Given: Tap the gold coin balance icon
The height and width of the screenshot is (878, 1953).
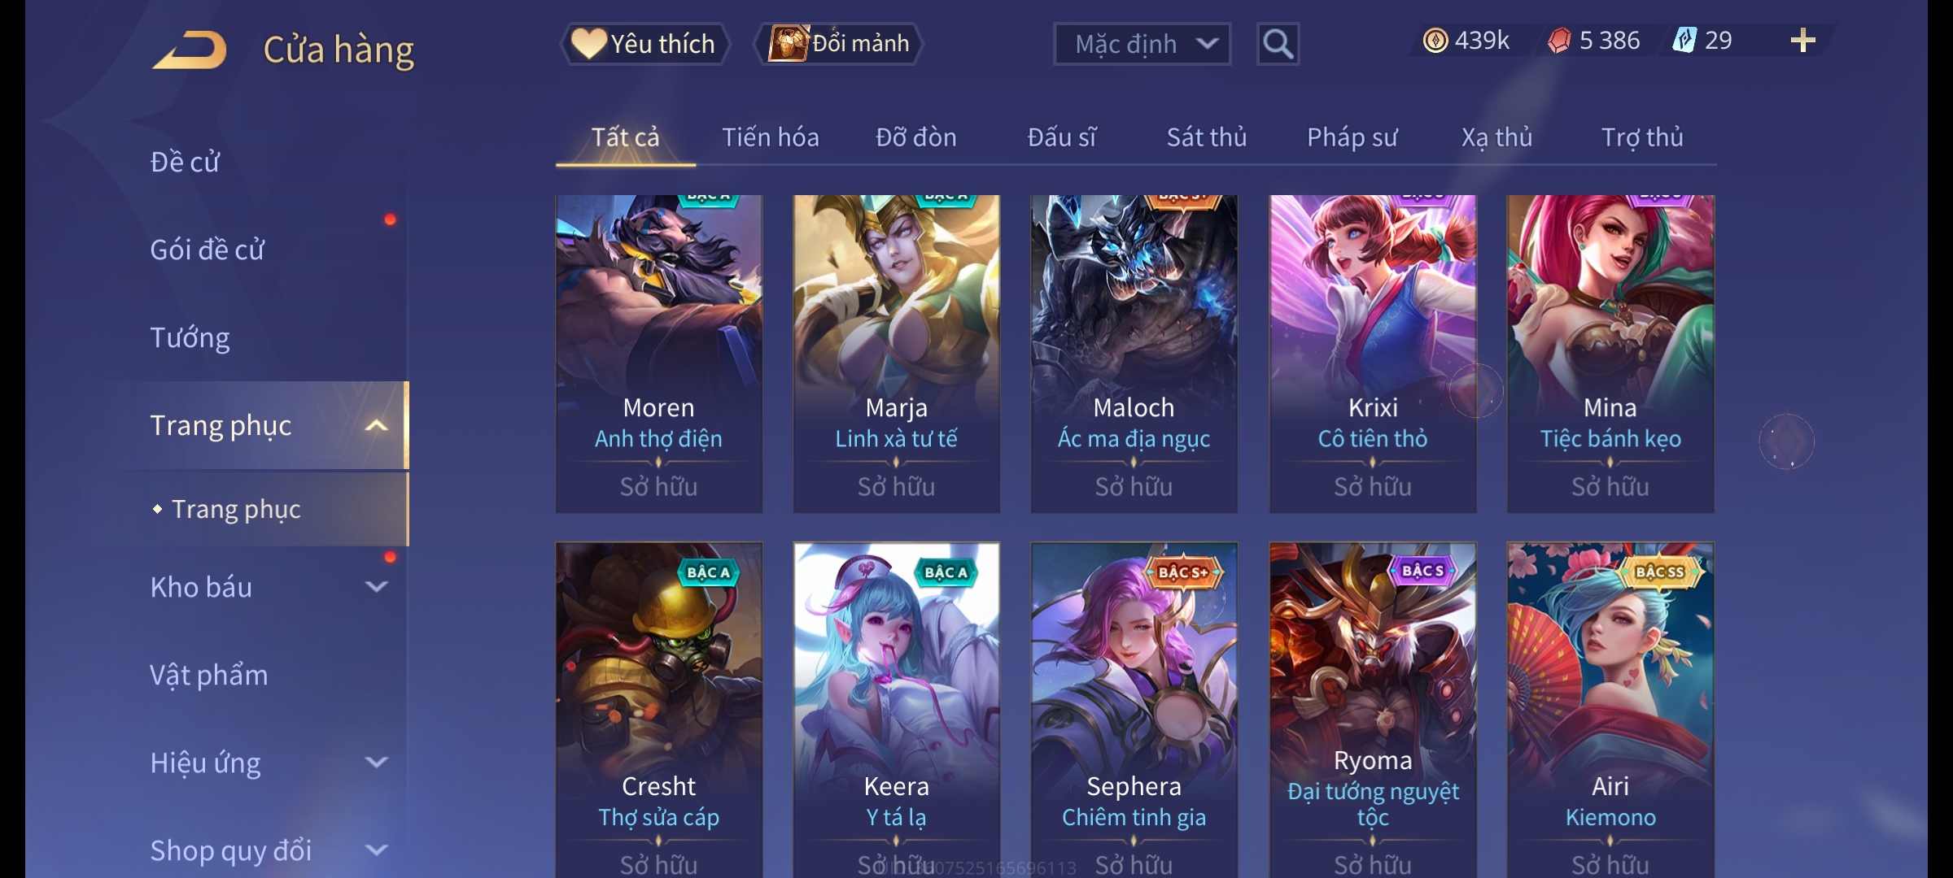Looking at the screenshot, I should [1435, 41].
